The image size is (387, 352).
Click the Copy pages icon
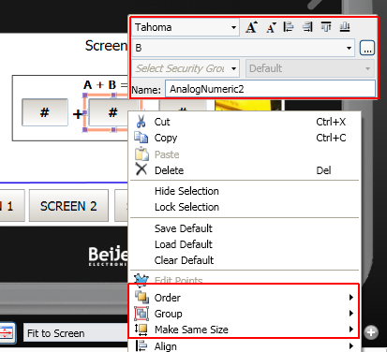[141, 138]
